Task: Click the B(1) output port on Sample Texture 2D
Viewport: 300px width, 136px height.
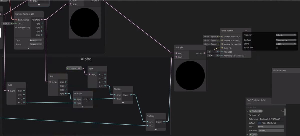Action: tap(42, 31)
